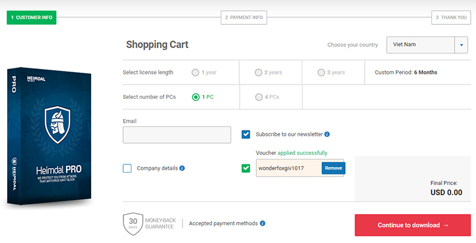The height and width of the screenshot is (243, 476).
Task: Click info icon beside newsletter subscription
Action: point(328,134)
